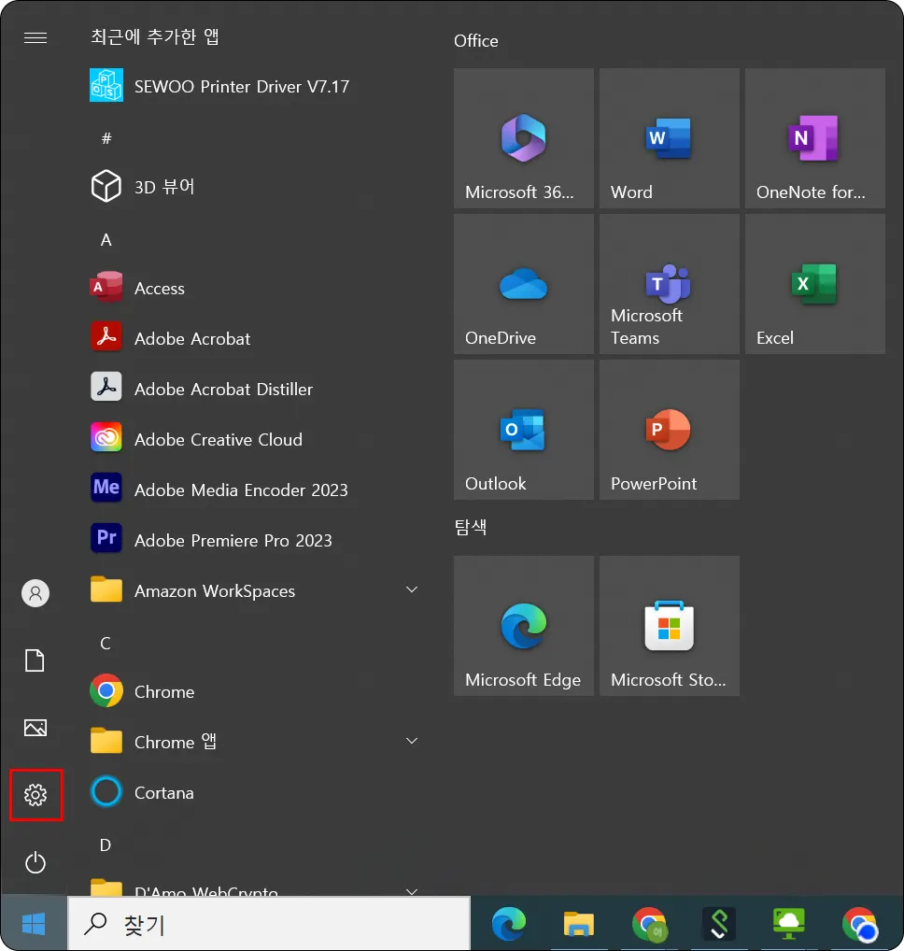
Task: Open the Documents sidebar icon
Action: 35,660
